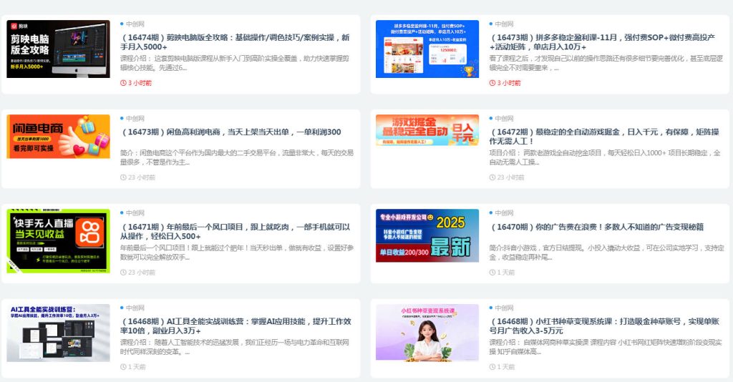Open article (16468期) 小红书种草变现系统课 title
The height and width of the screenshot is (382, 733).
tap(604, 326)
